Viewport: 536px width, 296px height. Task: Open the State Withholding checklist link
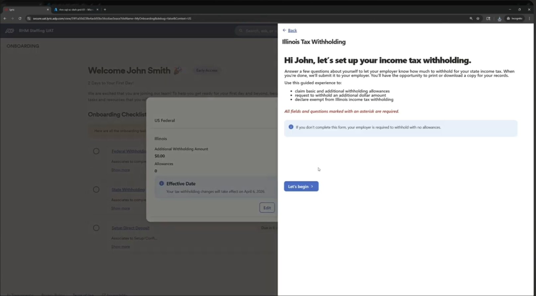pos(128,189)
